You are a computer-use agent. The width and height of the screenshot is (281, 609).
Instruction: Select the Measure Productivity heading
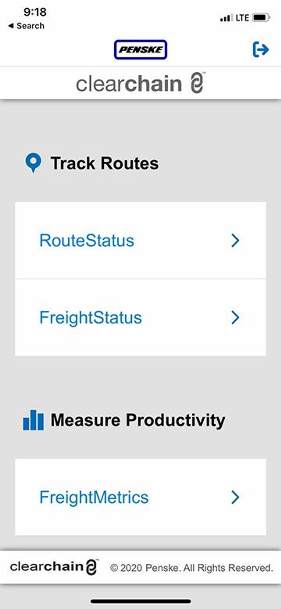138,420
